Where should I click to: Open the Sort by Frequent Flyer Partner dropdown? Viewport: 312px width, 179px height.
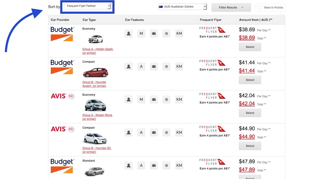coord(88,6)
